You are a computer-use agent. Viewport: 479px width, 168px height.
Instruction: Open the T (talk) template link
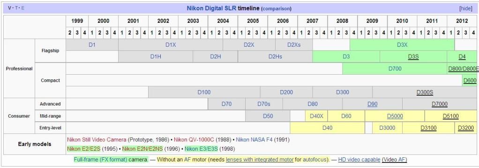point(16,8)
